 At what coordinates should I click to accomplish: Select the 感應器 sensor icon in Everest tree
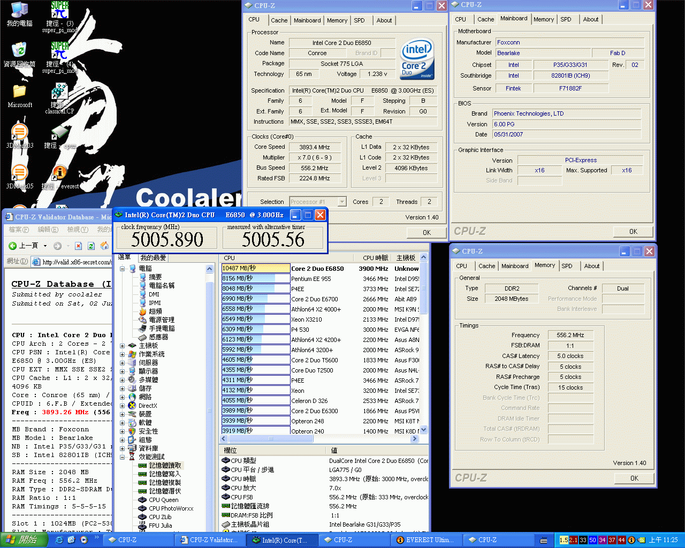[143, 337]
